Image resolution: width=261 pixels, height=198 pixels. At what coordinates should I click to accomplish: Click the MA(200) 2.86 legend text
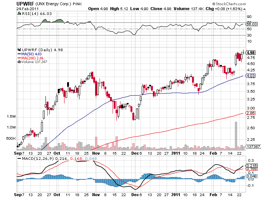[x=32, y=58]
